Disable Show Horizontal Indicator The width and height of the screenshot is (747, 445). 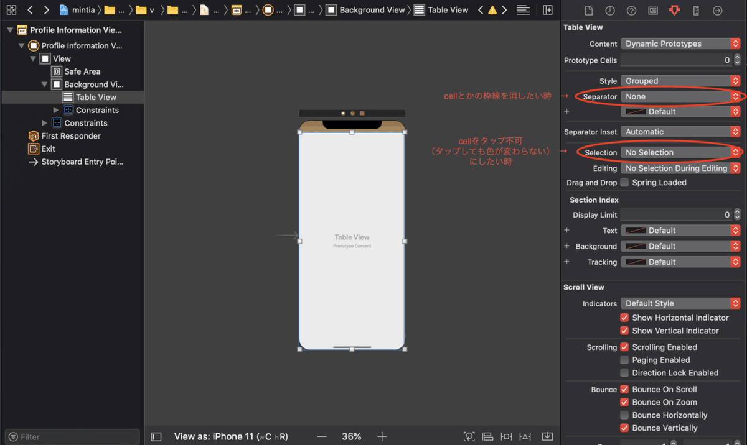(x=624, y=318)
